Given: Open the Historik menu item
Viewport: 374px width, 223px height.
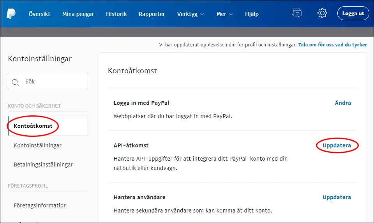Looking at the screenshot, I should (x=116, y=14).
